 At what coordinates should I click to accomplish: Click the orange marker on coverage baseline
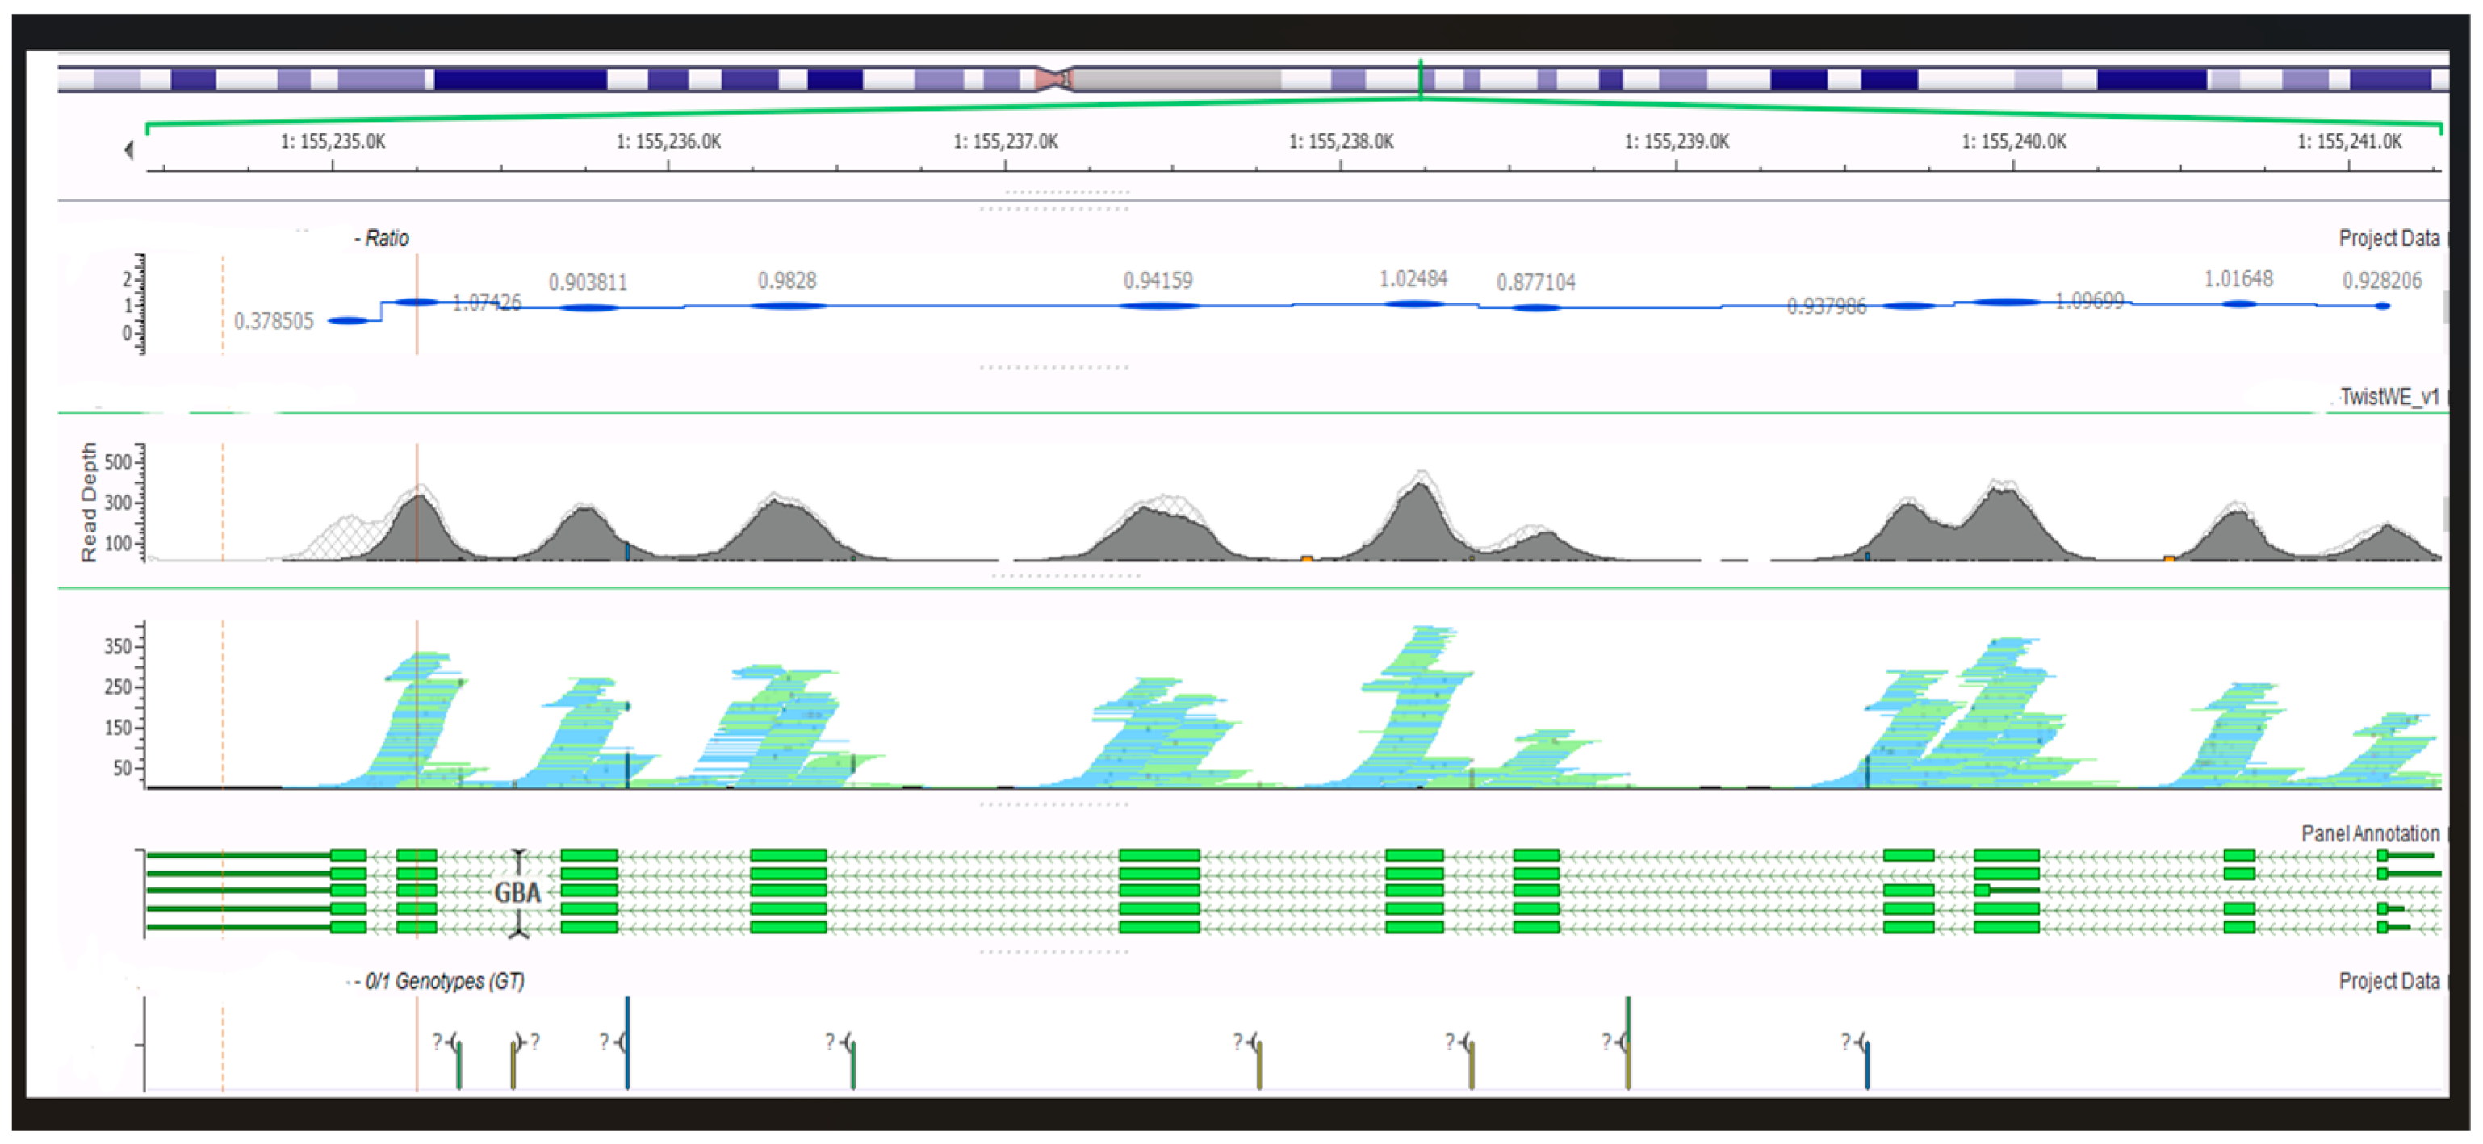[x=1306, y=557]
